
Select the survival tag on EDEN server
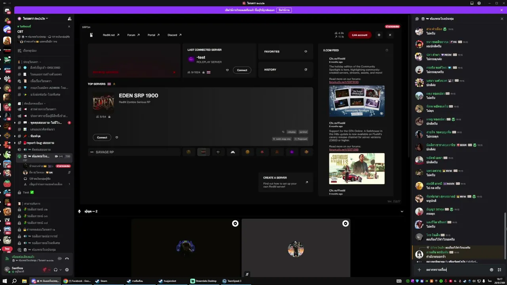[303, 132]
